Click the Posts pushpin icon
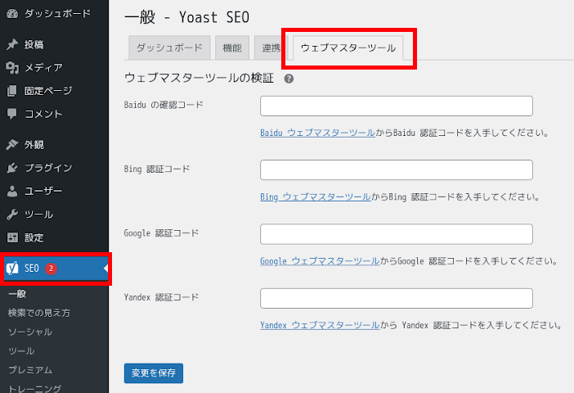The height and width of the screenshot is (393, 574). click(x=12, y=44)
